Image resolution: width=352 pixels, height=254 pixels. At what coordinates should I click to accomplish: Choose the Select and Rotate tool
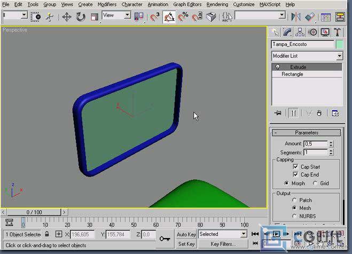pyautogui.click(x=81, y=17)
